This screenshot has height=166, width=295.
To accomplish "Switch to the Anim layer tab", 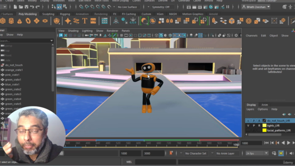I will pyautogui.click(x=265, y=105).
